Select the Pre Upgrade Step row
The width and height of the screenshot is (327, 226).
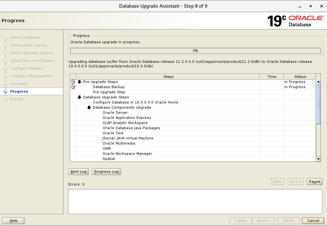tap(193, 92)
